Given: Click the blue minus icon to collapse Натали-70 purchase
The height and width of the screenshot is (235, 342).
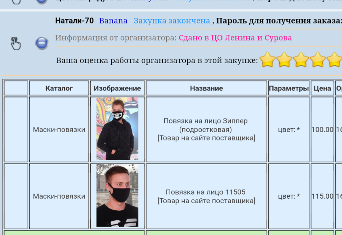Looking at the screenshot, I should [41, 43].
